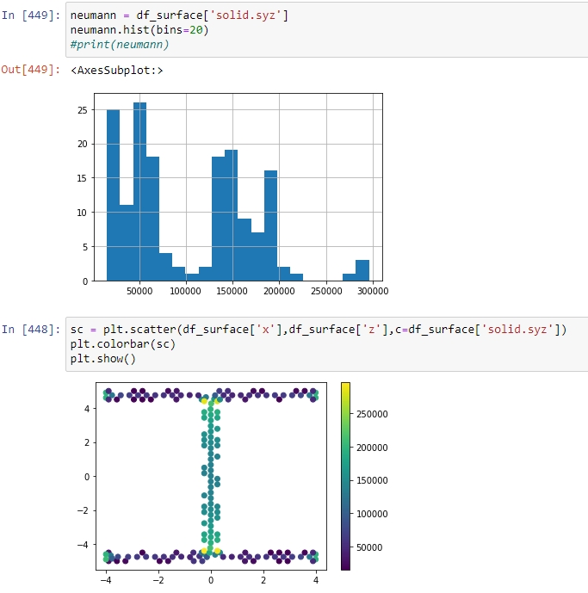This screenshot has height=593, width=588.
Task: Click the viridis colorbar beside the scatter plot
Action: click(346, 475)
